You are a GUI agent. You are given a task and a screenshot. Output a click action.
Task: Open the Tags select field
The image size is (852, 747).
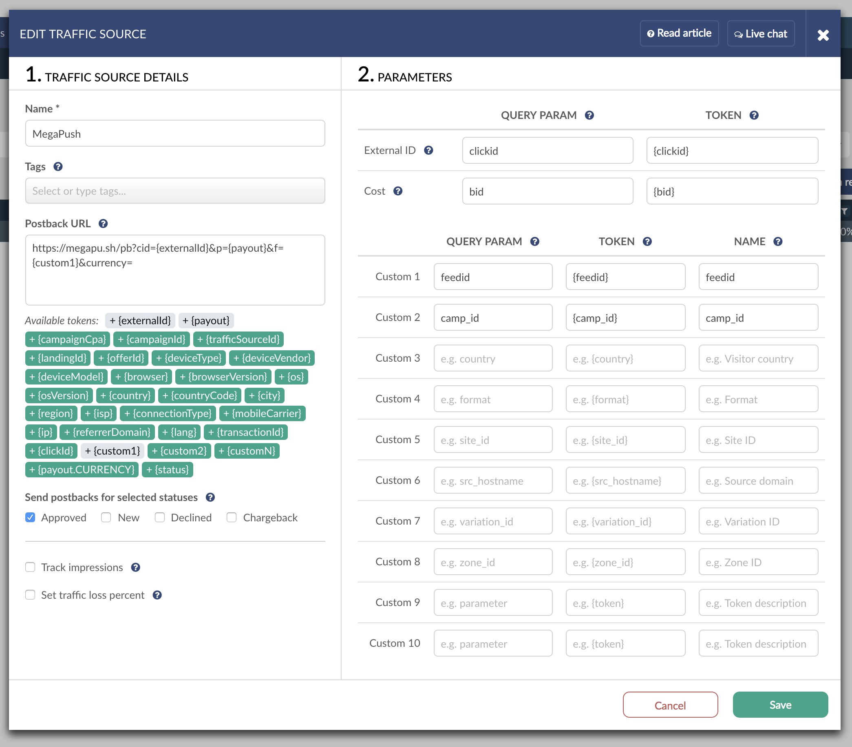(x=175, y=191)
